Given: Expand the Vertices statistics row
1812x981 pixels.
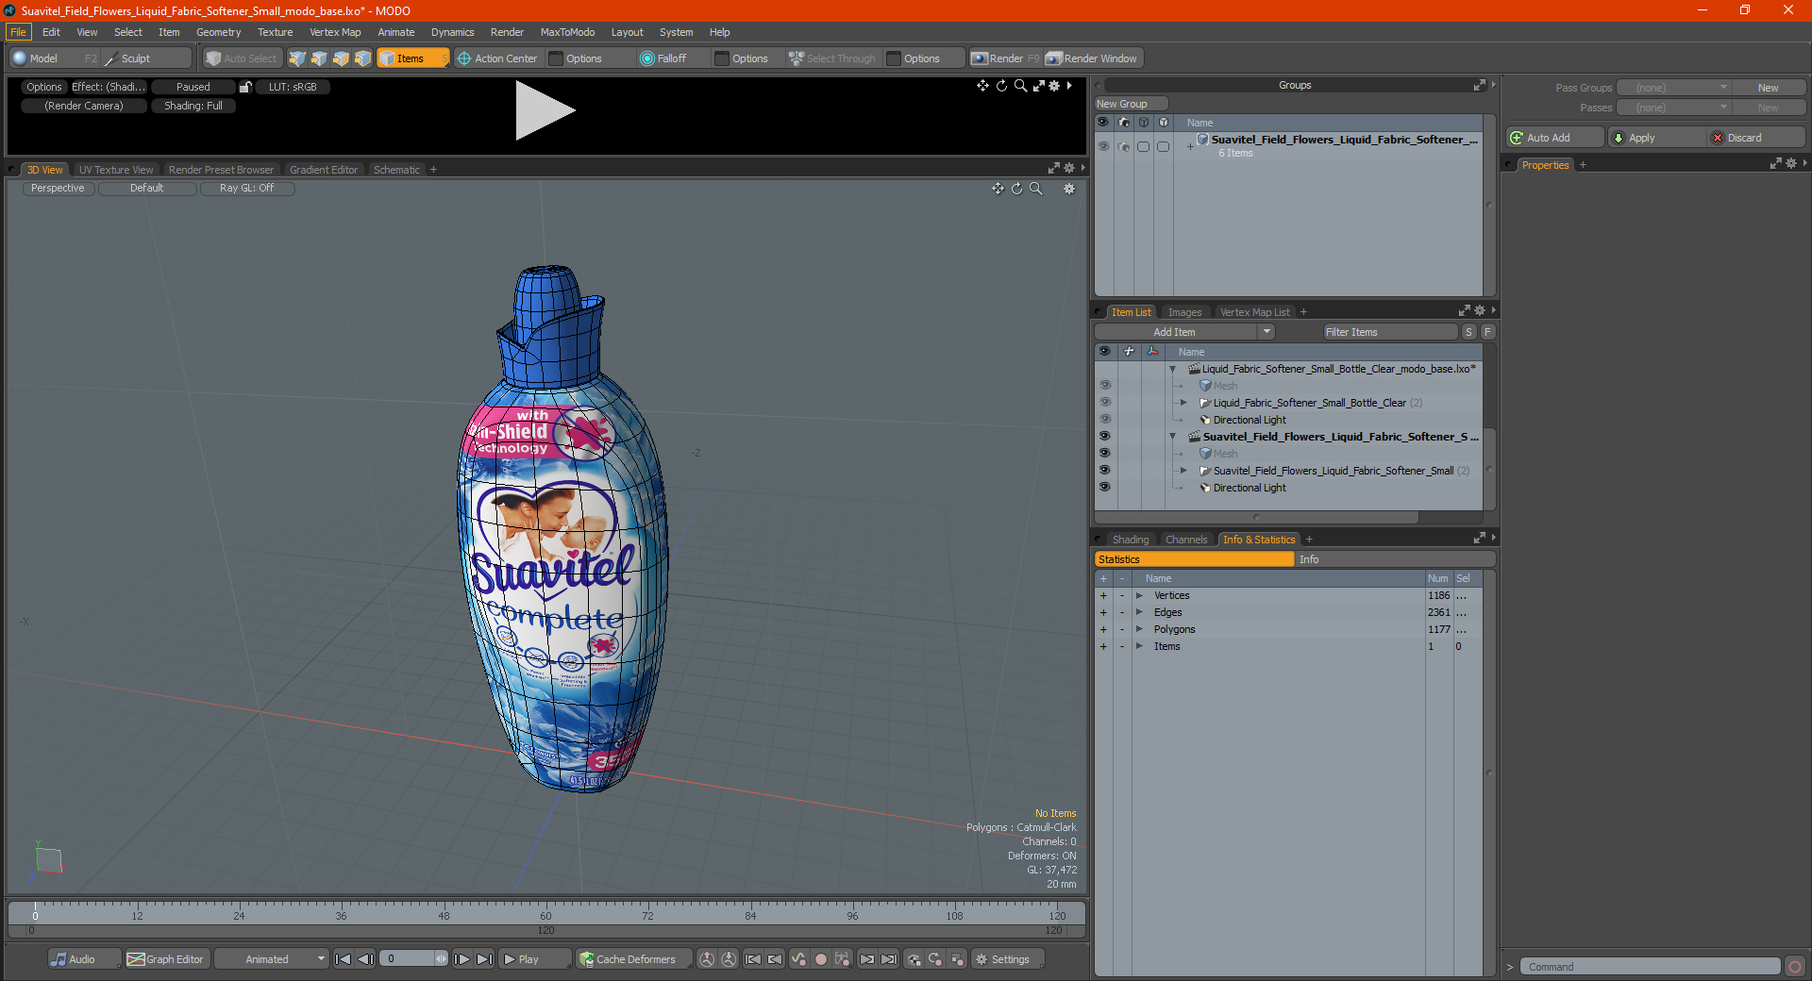Looking at the screenshot, I should pyautogui.click(x=1139, y=595).
